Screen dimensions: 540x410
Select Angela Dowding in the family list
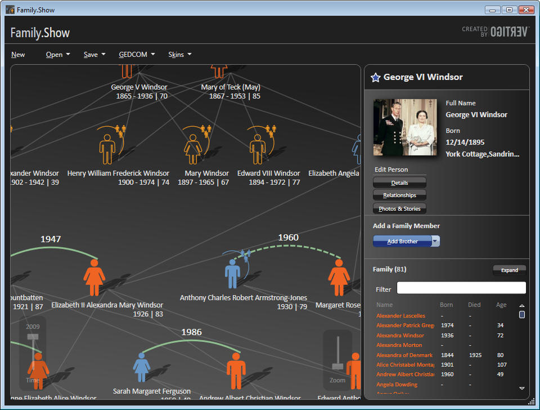coord(397,384)
